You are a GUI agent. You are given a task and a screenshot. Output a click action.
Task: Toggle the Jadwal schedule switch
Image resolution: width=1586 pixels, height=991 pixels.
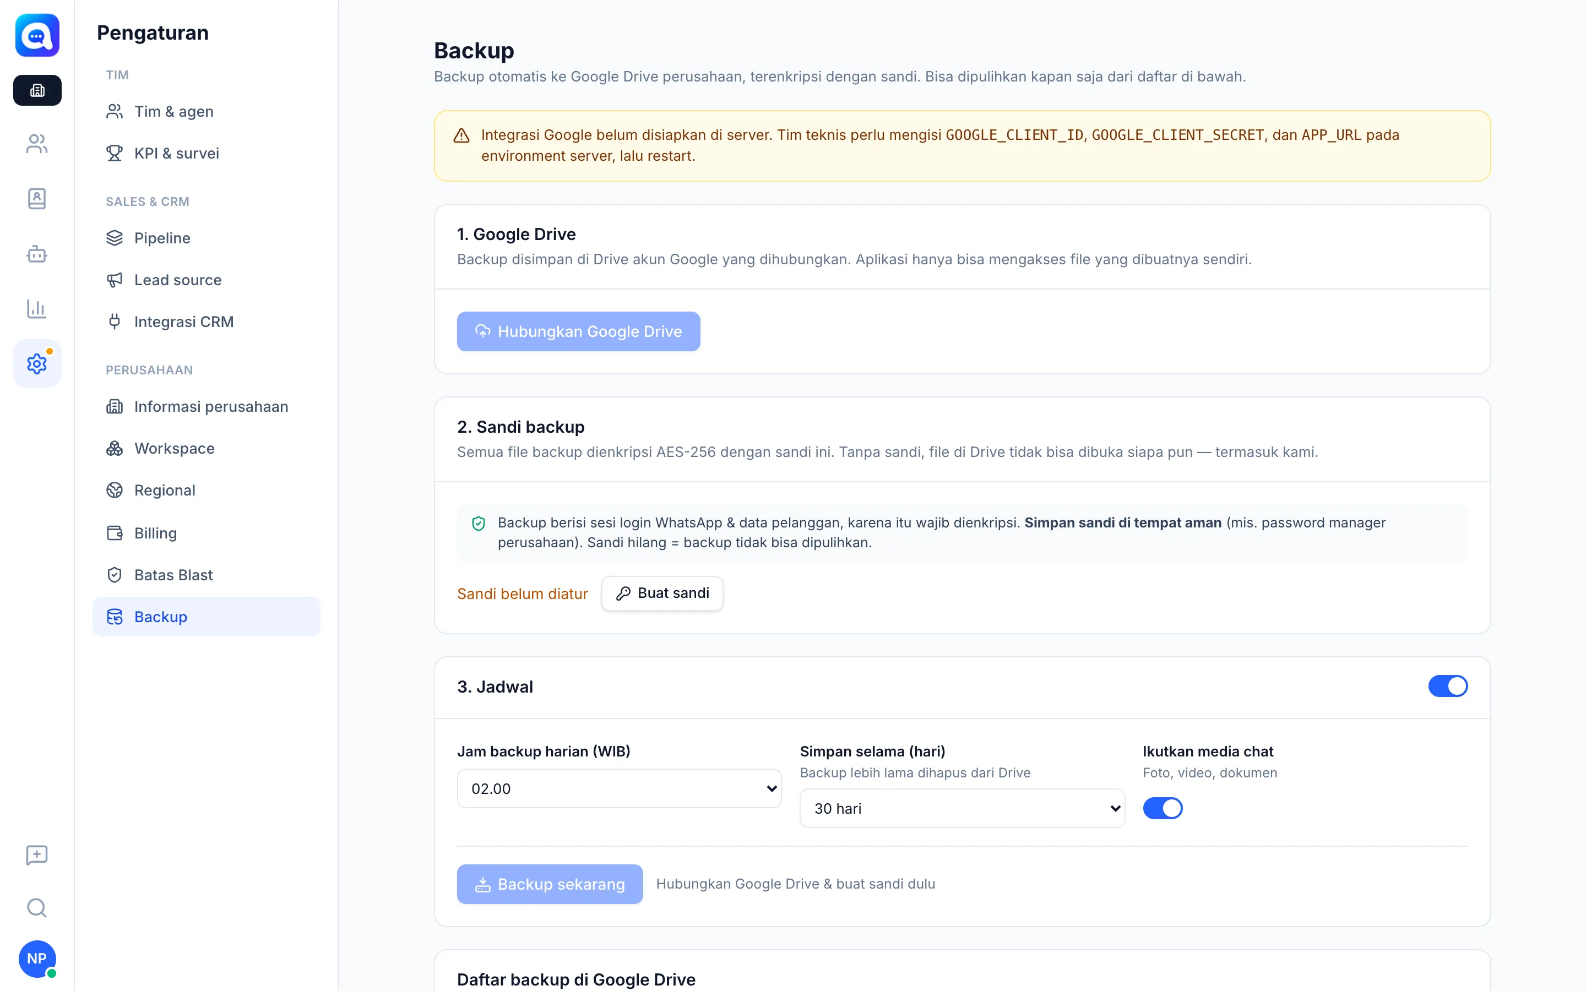tap(1448, 686)
